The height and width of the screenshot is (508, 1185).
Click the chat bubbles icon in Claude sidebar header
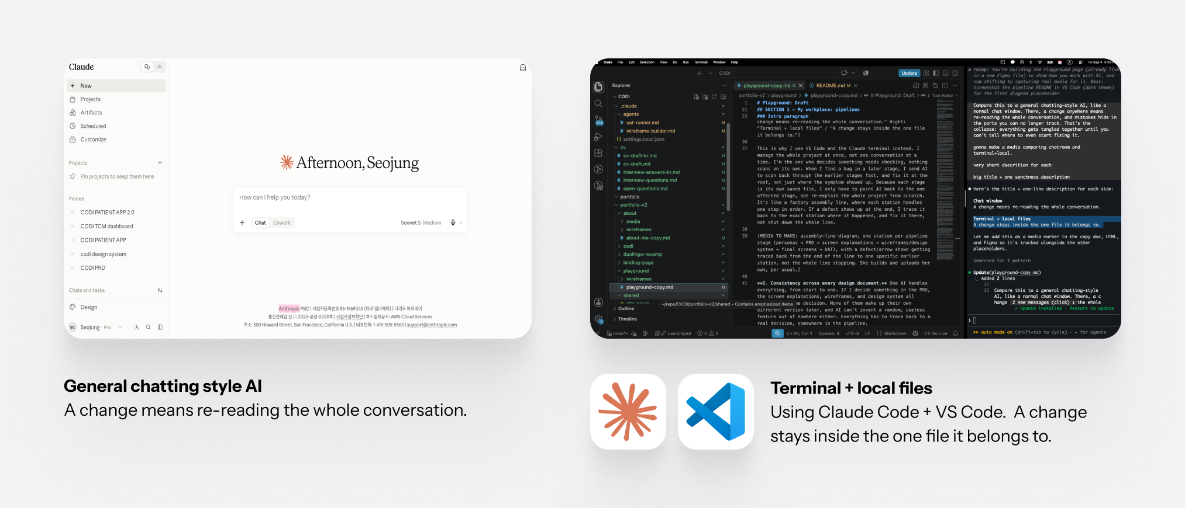(x=147, y=67)
